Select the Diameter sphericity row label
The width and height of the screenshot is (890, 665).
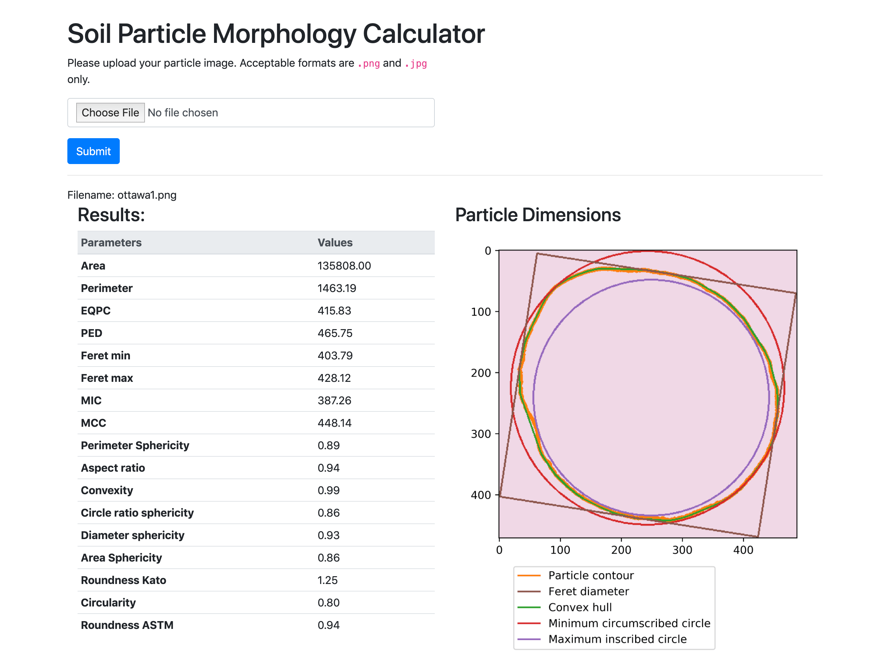pyautogui.click(x=132, y=535)
